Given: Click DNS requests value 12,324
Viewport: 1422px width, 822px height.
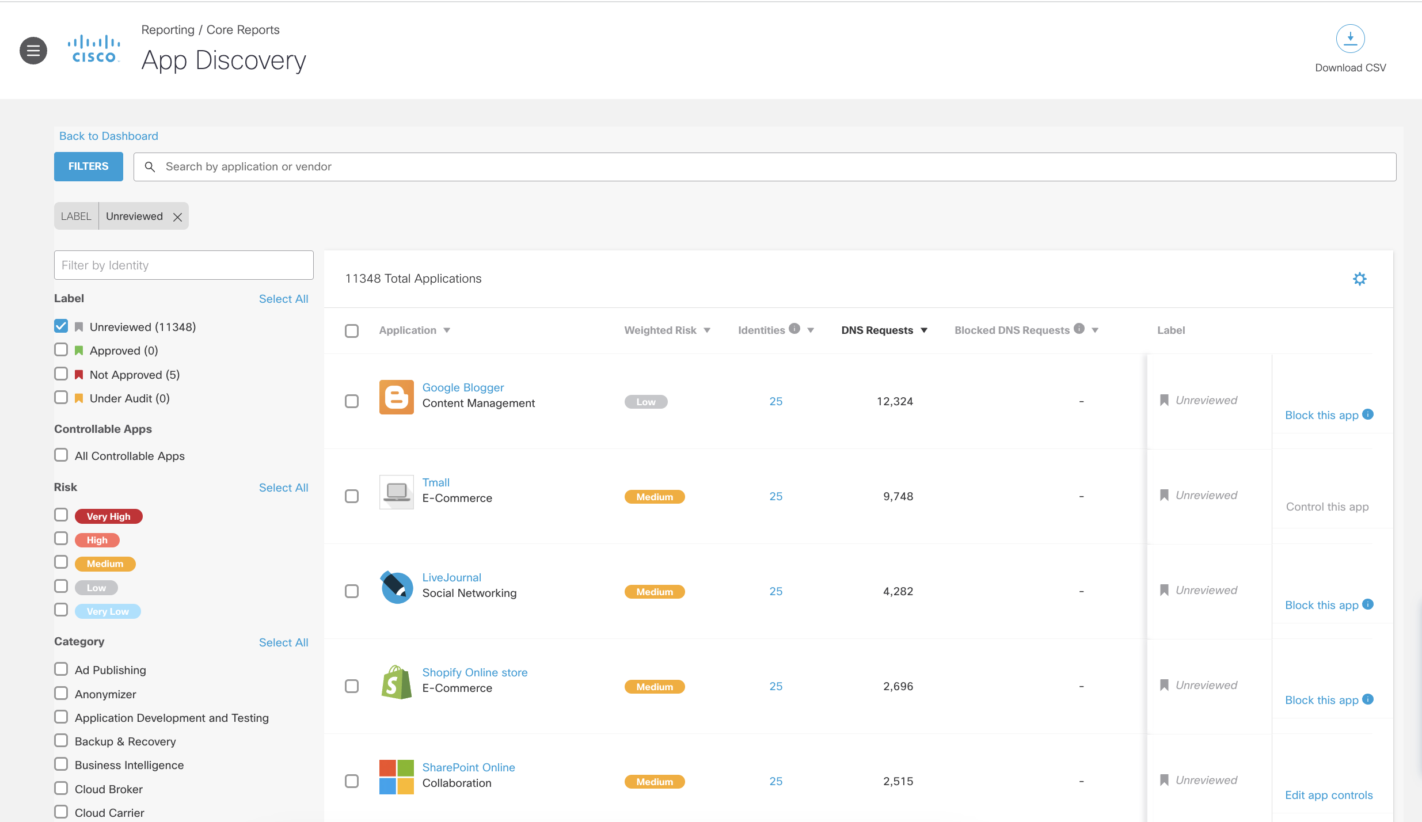Looking at the screenshot, I should click(895, 401).
